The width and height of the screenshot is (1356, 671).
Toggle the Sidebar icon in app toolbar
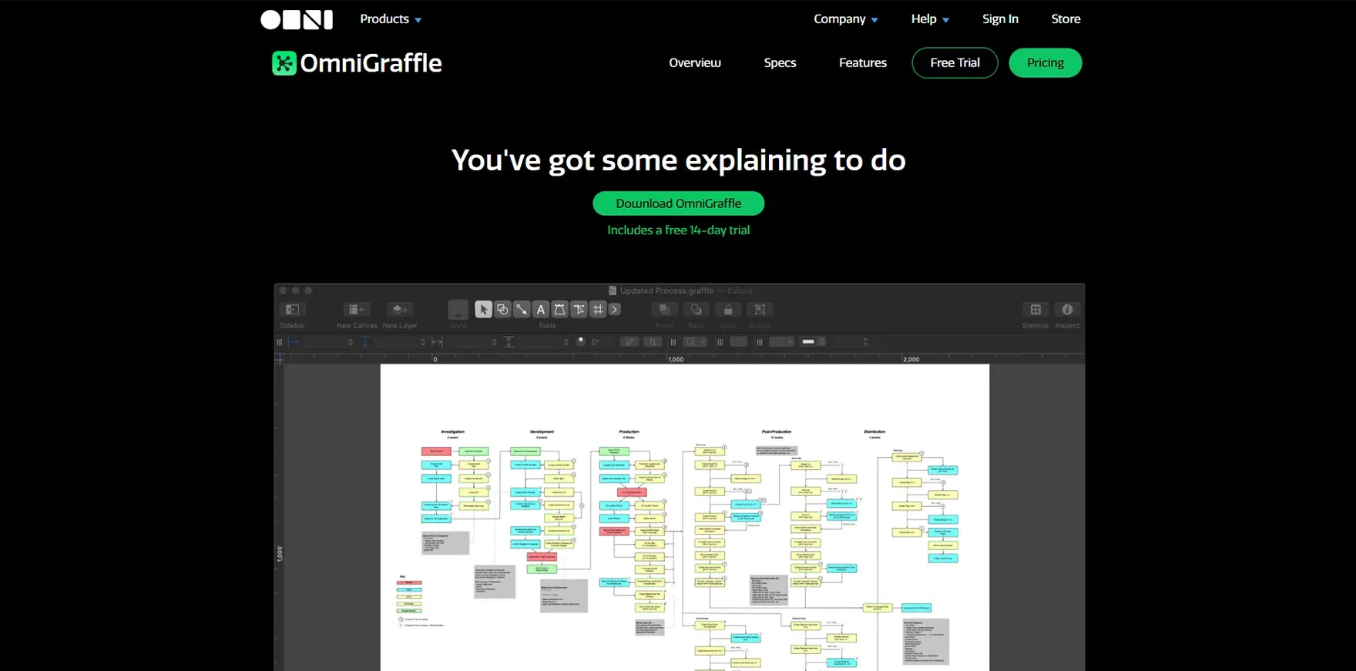pyautogui.click(x=292, y=310)
